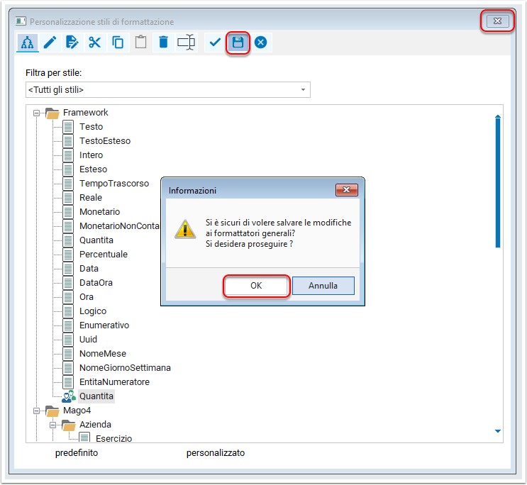
Task: Select the Enumerativo tree item
Action: (x=104, y=325)
